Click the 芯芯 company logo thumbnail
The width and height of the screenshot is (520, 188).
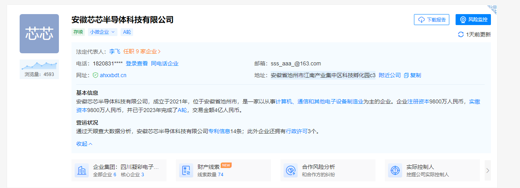[x=39, y=34]
